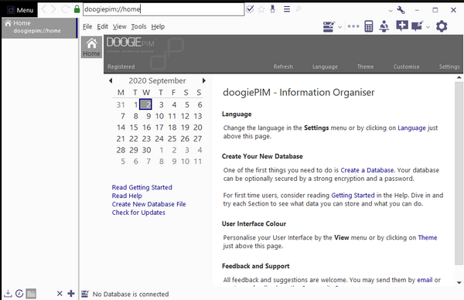Click the Theme button in header bar
Viewport: 464px width, 300px height.
point(365,66)
